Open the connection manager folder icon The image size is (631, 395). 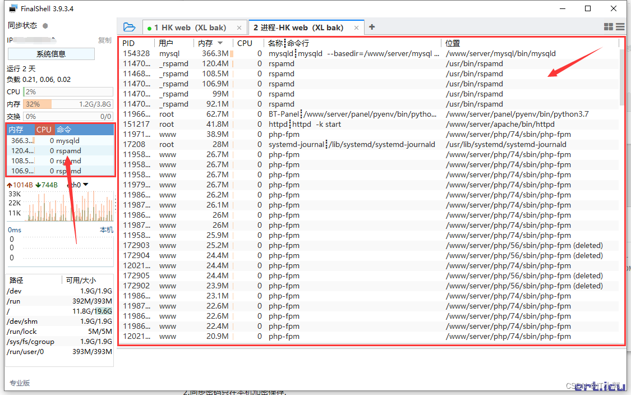coord(129,27)
